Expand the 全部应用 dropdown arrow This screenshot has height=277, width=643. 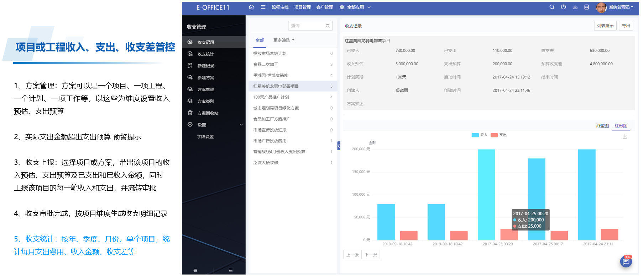point(369,7)
